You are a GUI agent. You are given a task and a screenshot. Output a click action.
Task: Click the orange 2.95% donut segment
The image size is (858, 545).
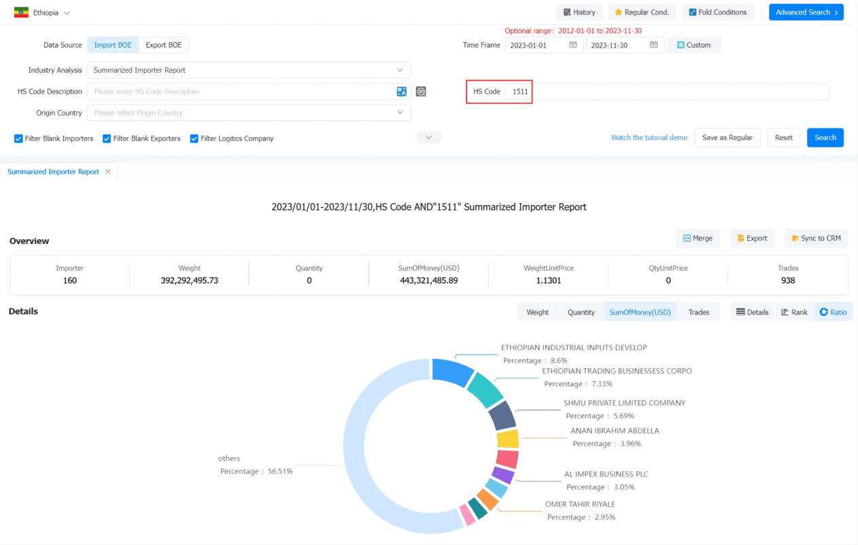(487, 500)
